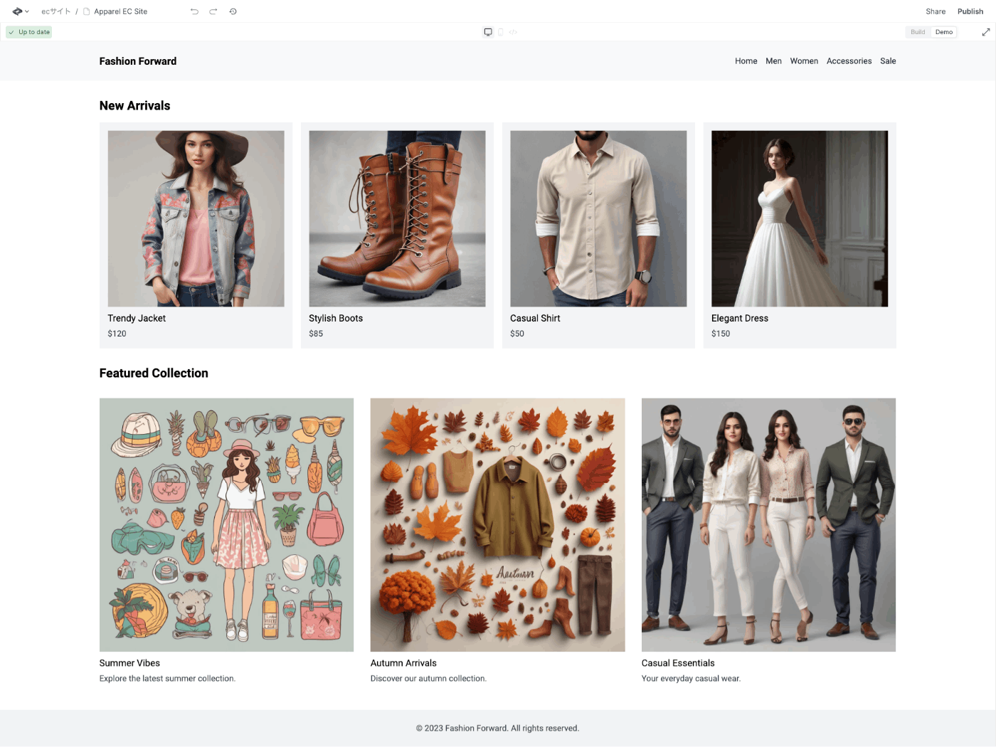
Task: Click the Casual Shirt title
Action: pyautogui.click(x=535, y=319)
